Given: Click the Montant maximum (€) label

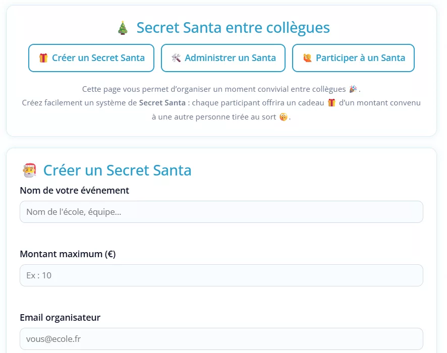Looking at the screenshot, I should [68, 254].
